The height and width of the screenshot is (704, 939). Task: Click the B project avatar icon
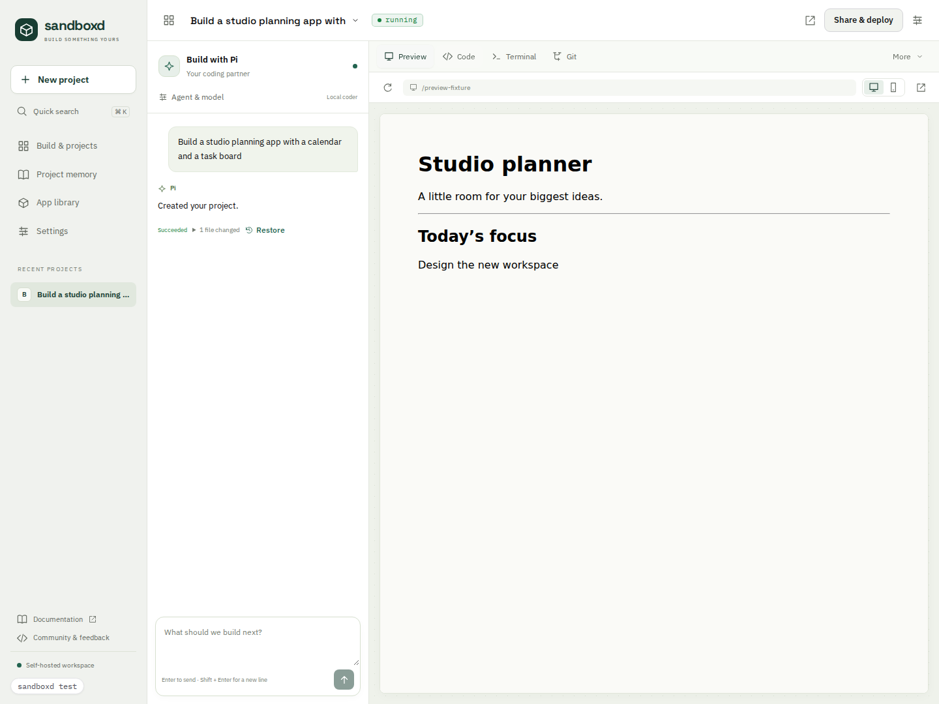24,295
